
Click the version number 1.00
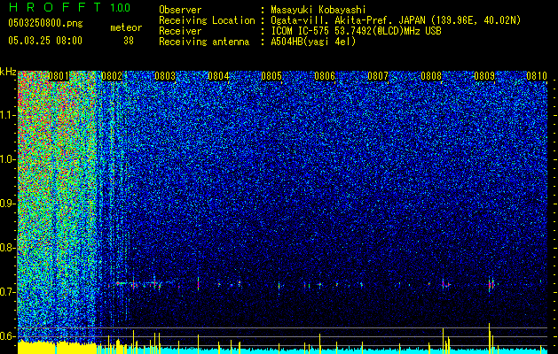pos(121,8)
